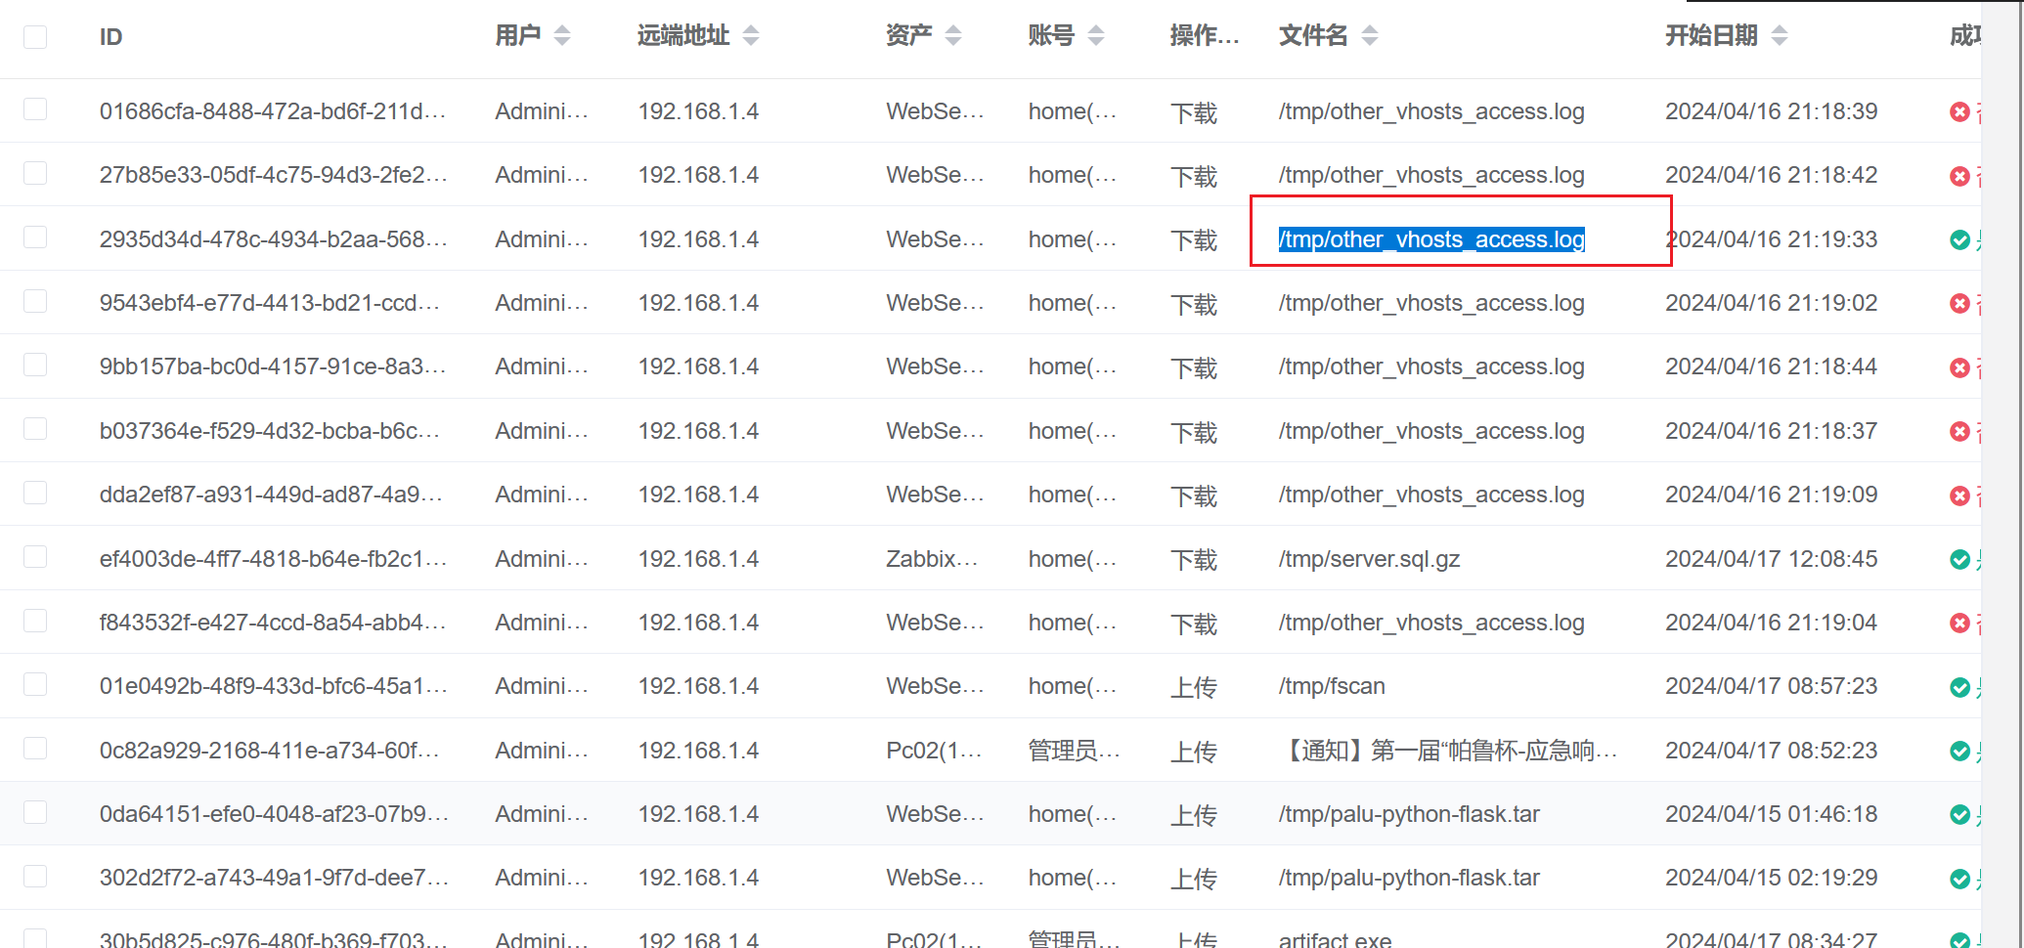Sort by 远端地址 column sort icon

(x=750, y=36)
